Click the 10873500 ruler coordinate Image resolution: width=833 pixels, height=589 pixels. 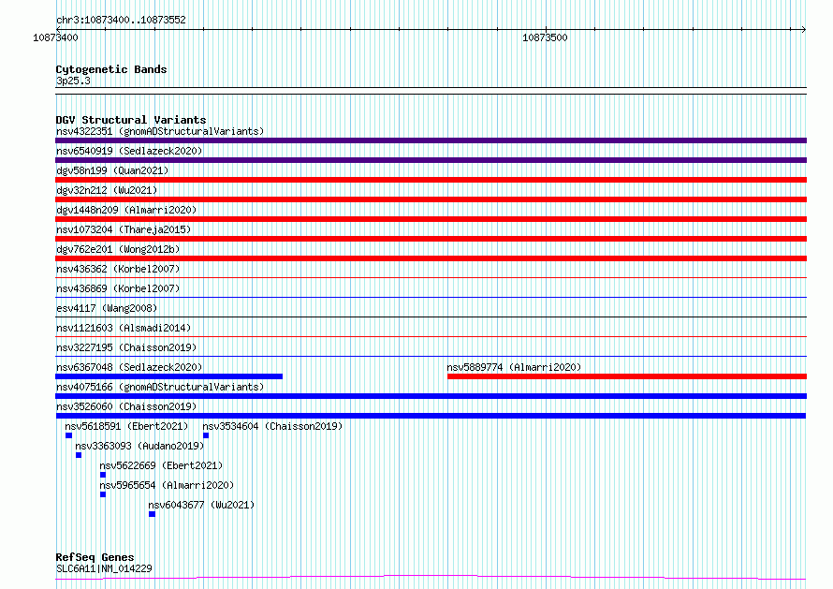click(x=545, y=37)
